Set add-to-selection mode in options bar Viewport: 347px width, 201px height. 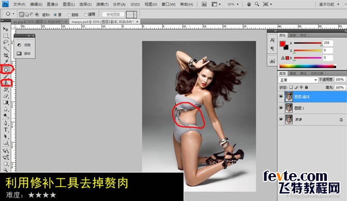tap(26, 14)
